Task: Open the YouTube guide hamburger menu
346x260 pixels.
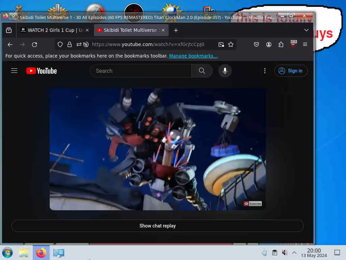Action: [x=14, y=71]
